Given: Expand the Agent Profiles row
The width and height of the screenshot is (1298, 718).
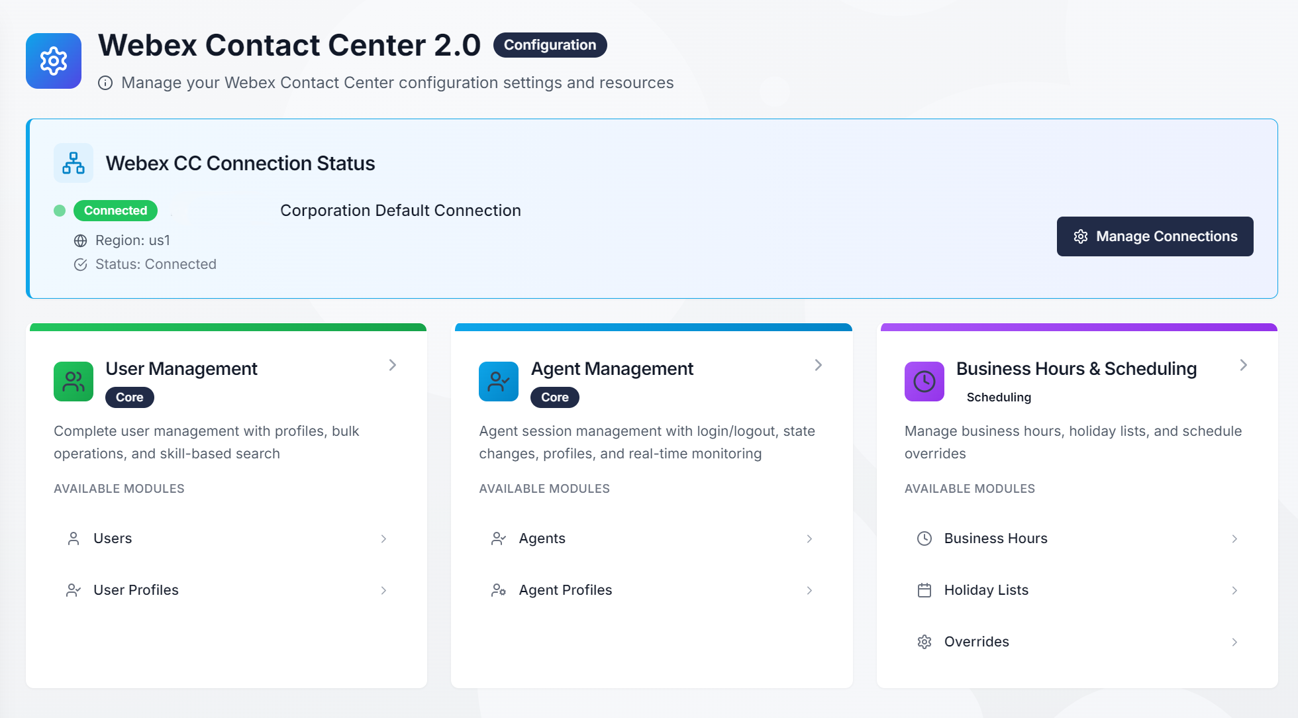Looking at the screenshot, I should 809,590.
